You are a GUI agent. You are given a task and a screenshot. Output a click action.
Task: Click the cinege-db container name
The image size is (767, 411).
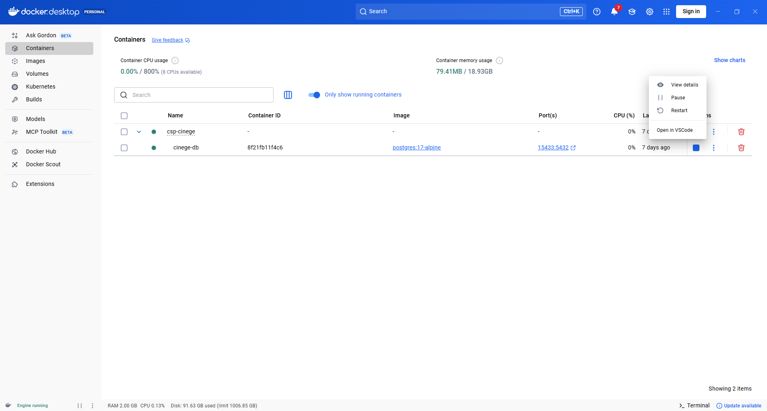[x=186, y=147]
